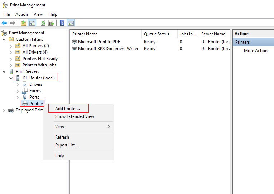Click the blue Back arrow in toolbar
The image size is (274, 194).
4,23
